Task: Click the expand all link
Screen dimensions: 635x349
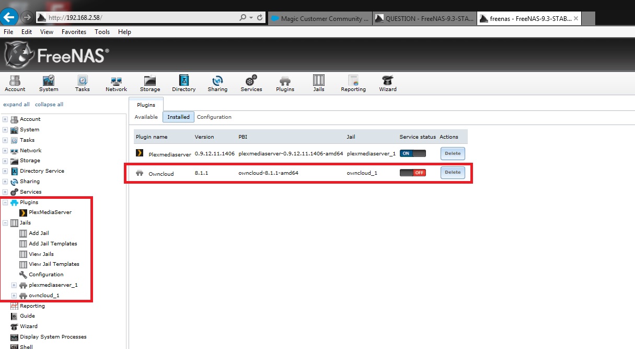Action: click(16, 105)
